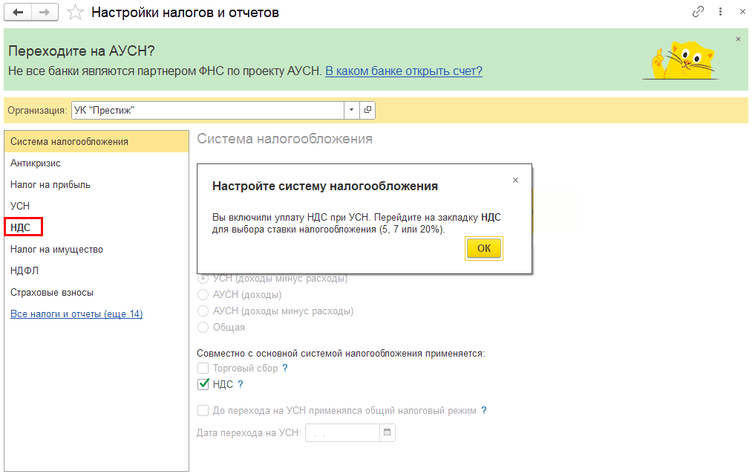This screenshot has width=755, height=474.
Task: Open organization card with the open-form icon
Action: pos(367,110)
